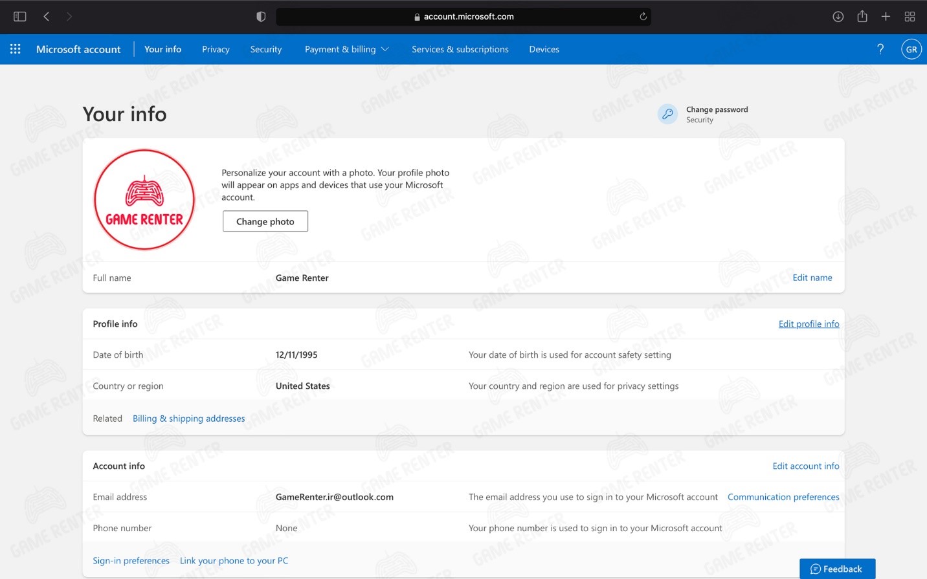
Task: Open the Help question mark icon
Action: [880, 49]
